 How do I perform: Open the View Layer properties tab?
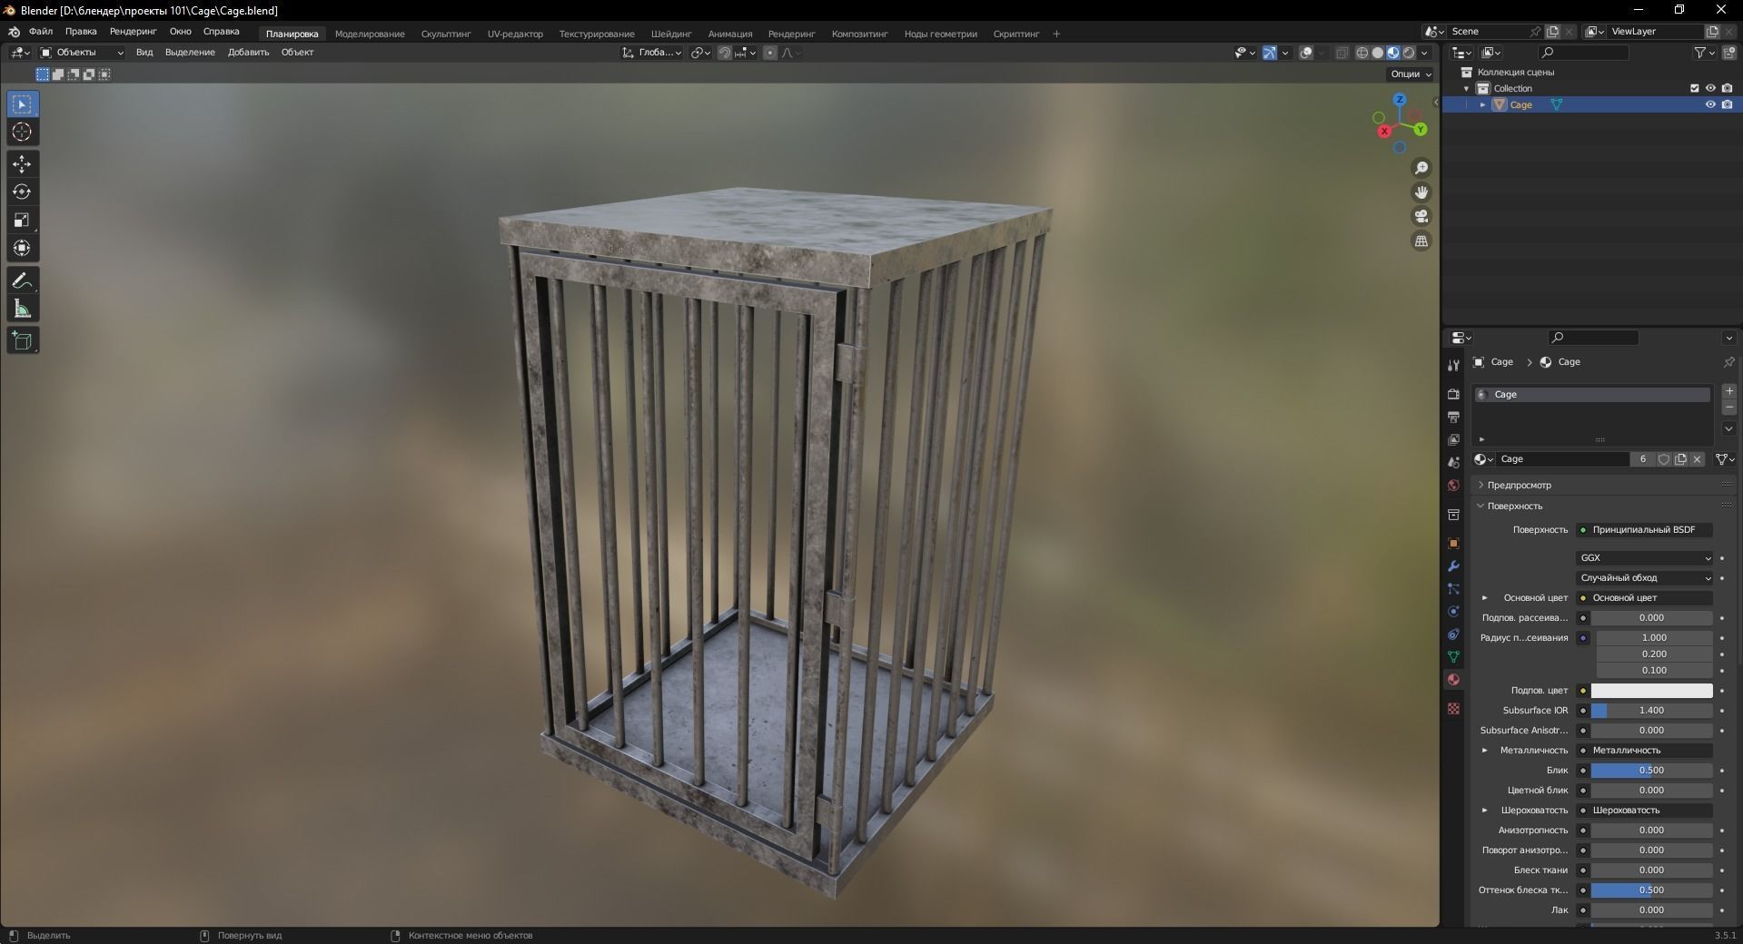[1453, 439]
